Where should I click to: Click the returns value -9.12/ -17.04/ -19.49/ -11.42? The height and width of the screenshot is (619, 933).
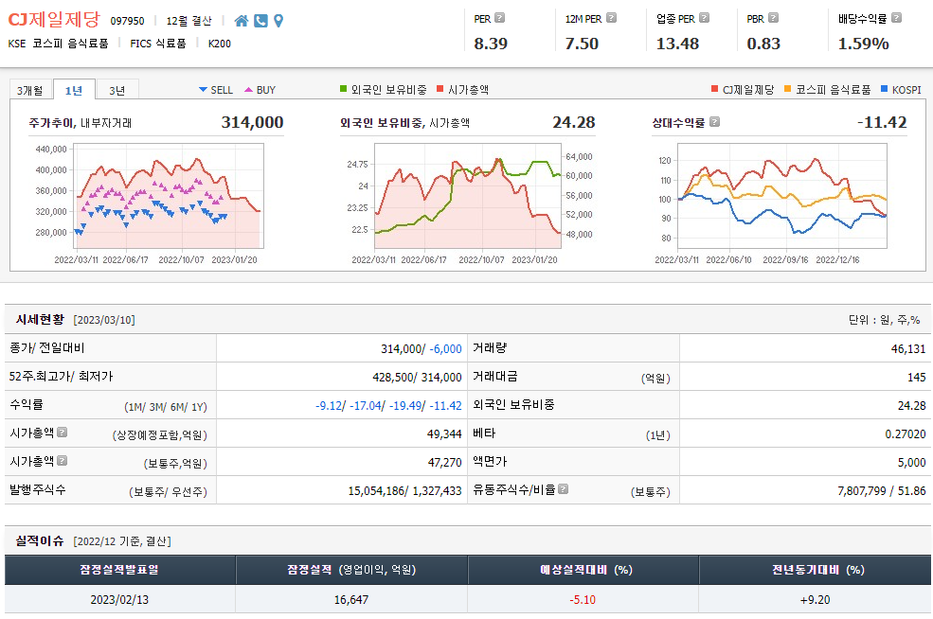coord(388,405)
